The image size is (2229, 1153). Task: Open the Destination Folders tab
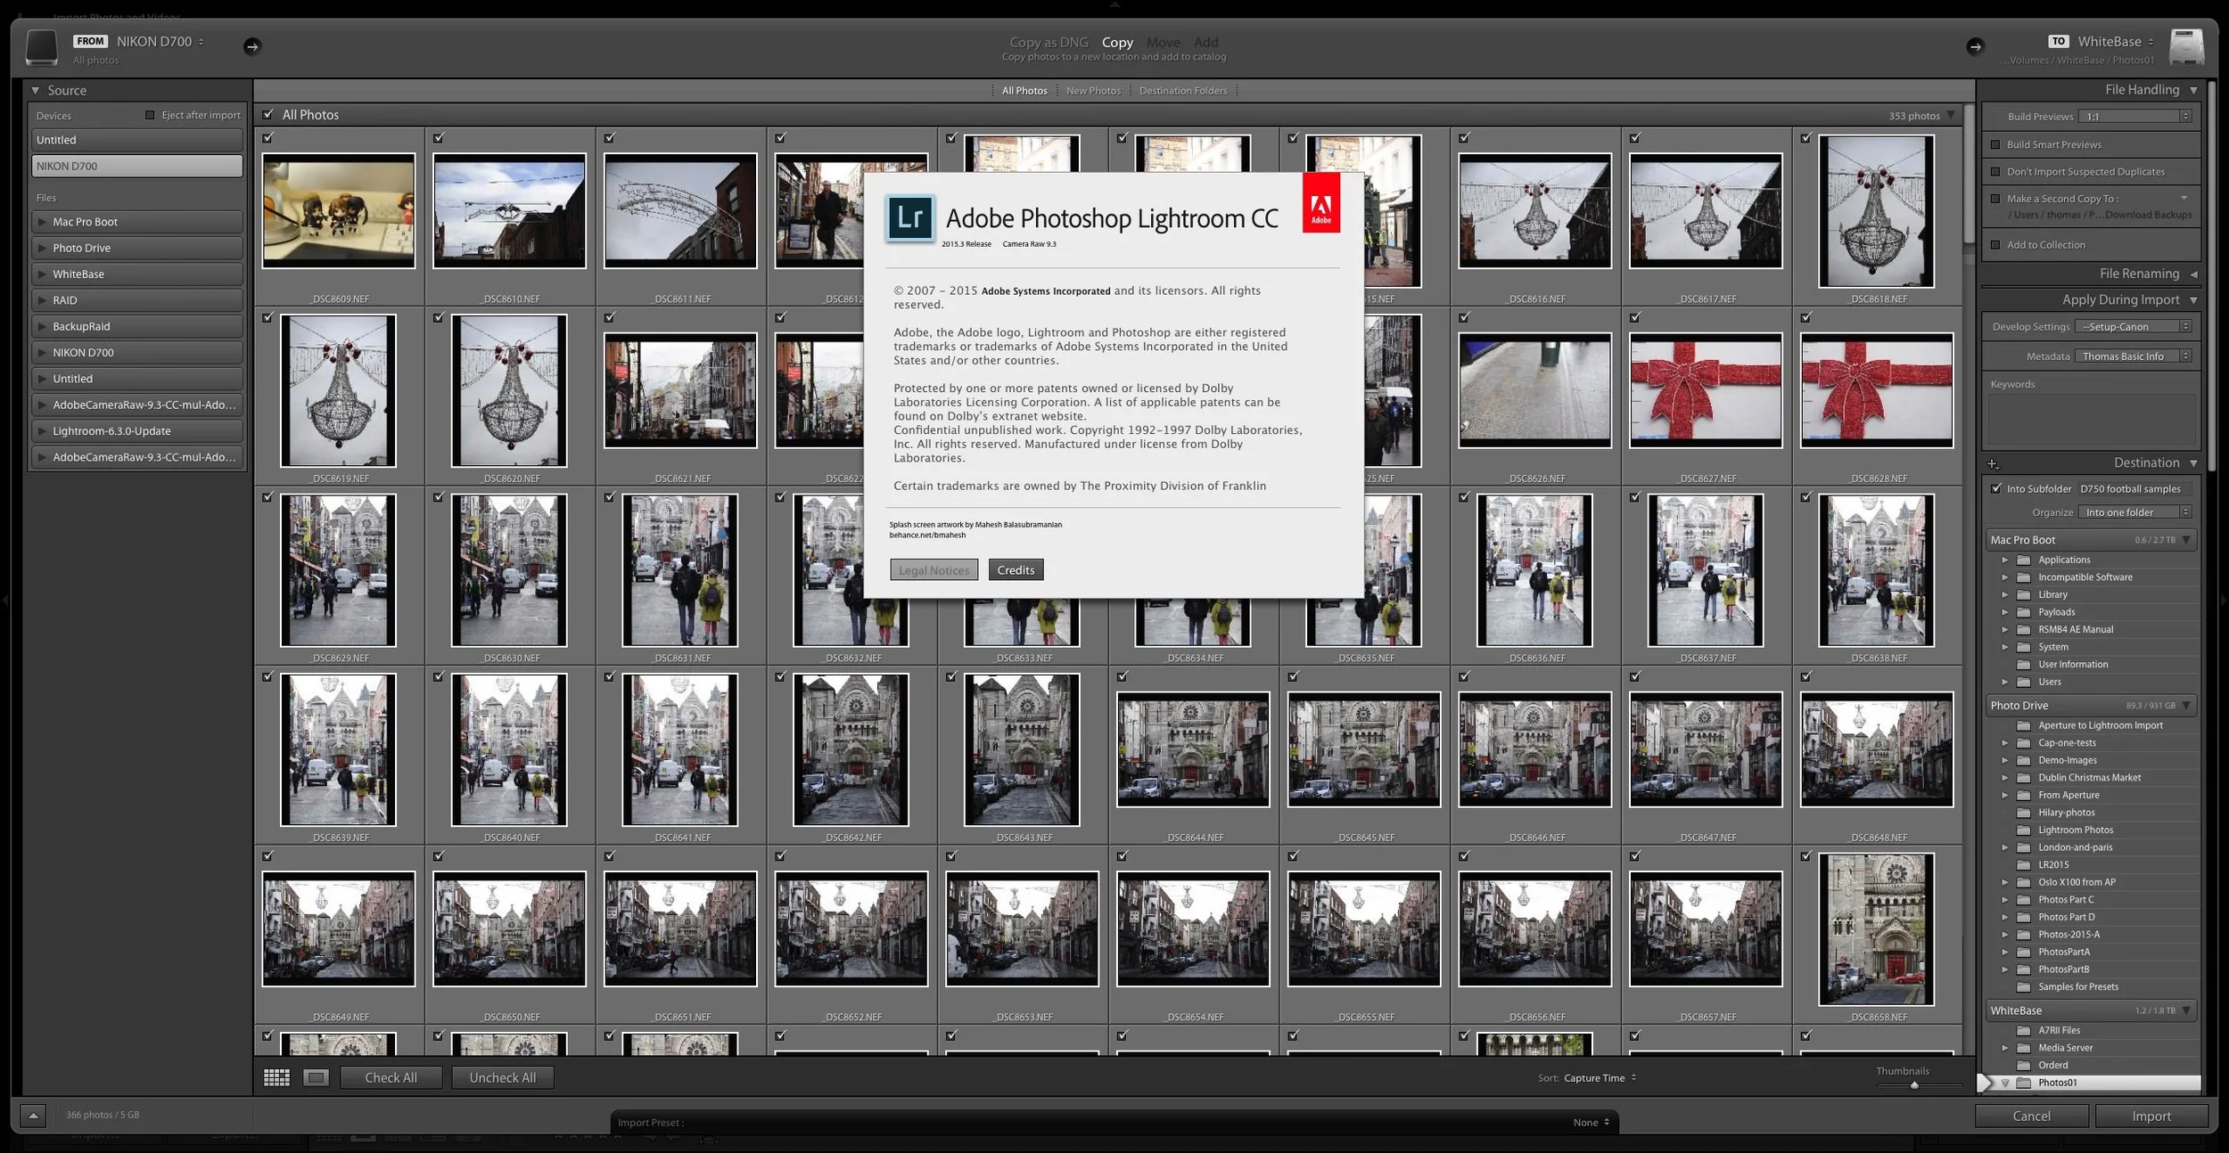1183,90
